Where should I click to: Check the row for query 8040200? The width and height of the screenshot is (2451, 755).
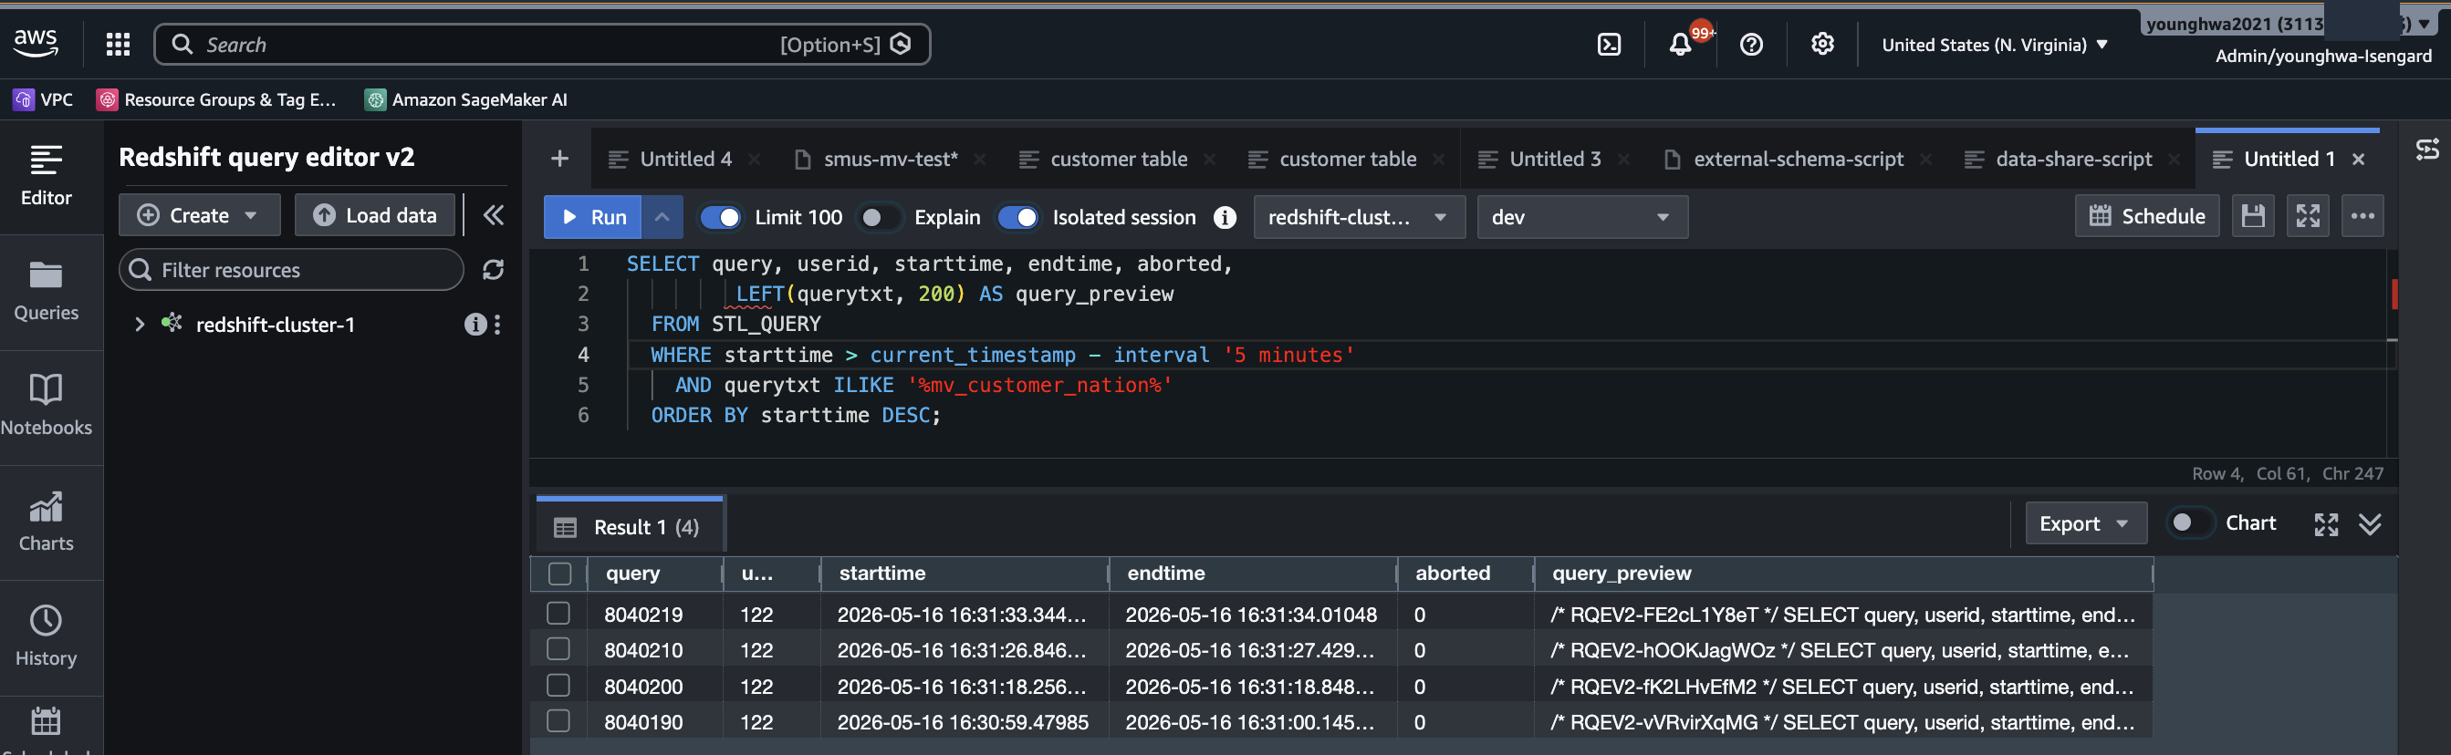[558, 686]
